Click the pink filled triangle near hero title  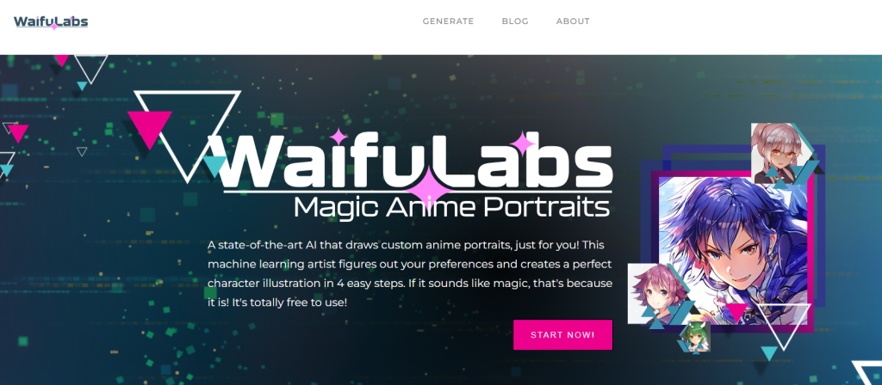tap(150, 129)
